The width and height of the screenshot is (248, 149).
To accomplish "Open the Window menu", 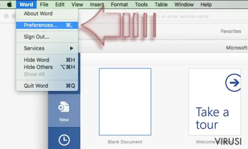I will pyautogui.click(x=184, y=4).
